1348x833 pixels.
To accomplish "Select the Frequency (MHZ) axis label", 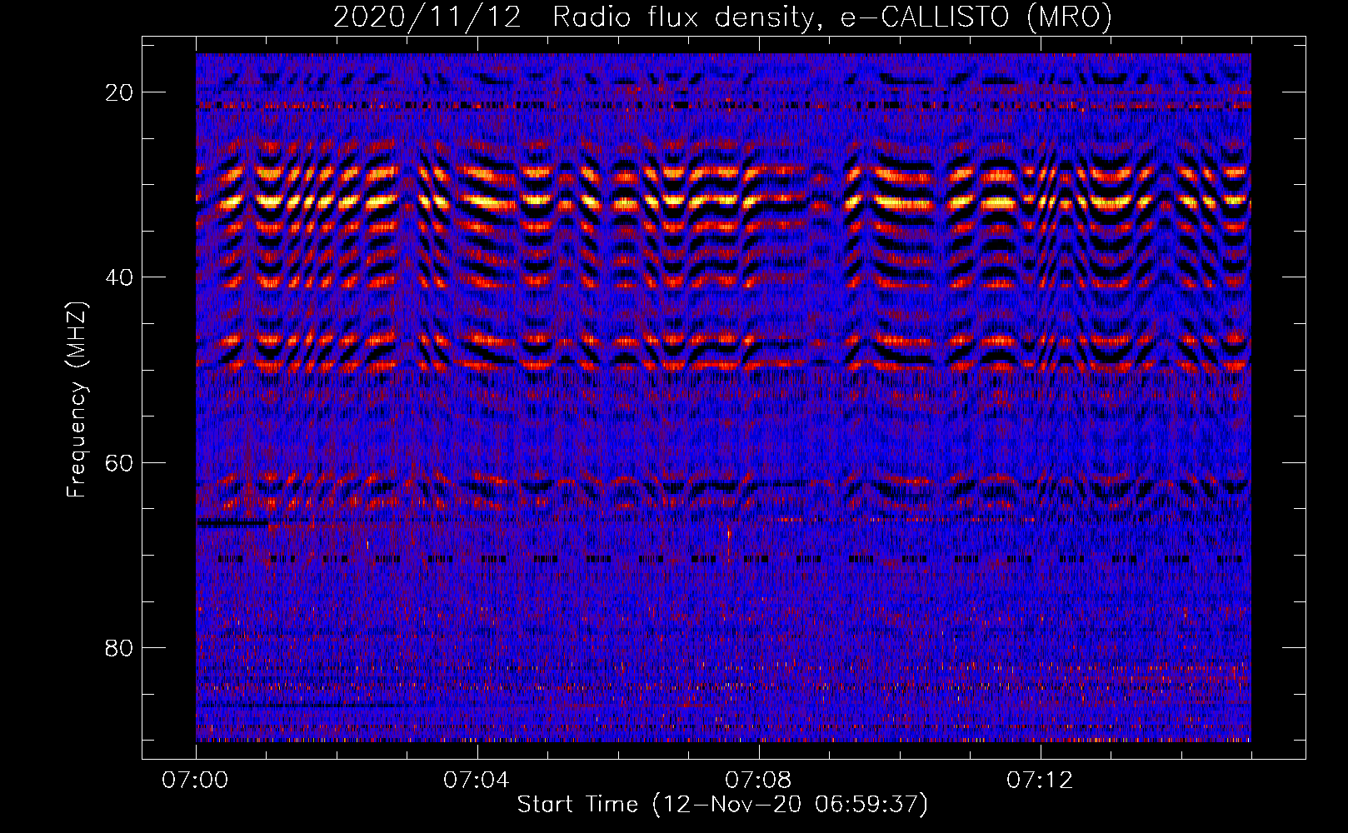I will (x=77, y=399).
